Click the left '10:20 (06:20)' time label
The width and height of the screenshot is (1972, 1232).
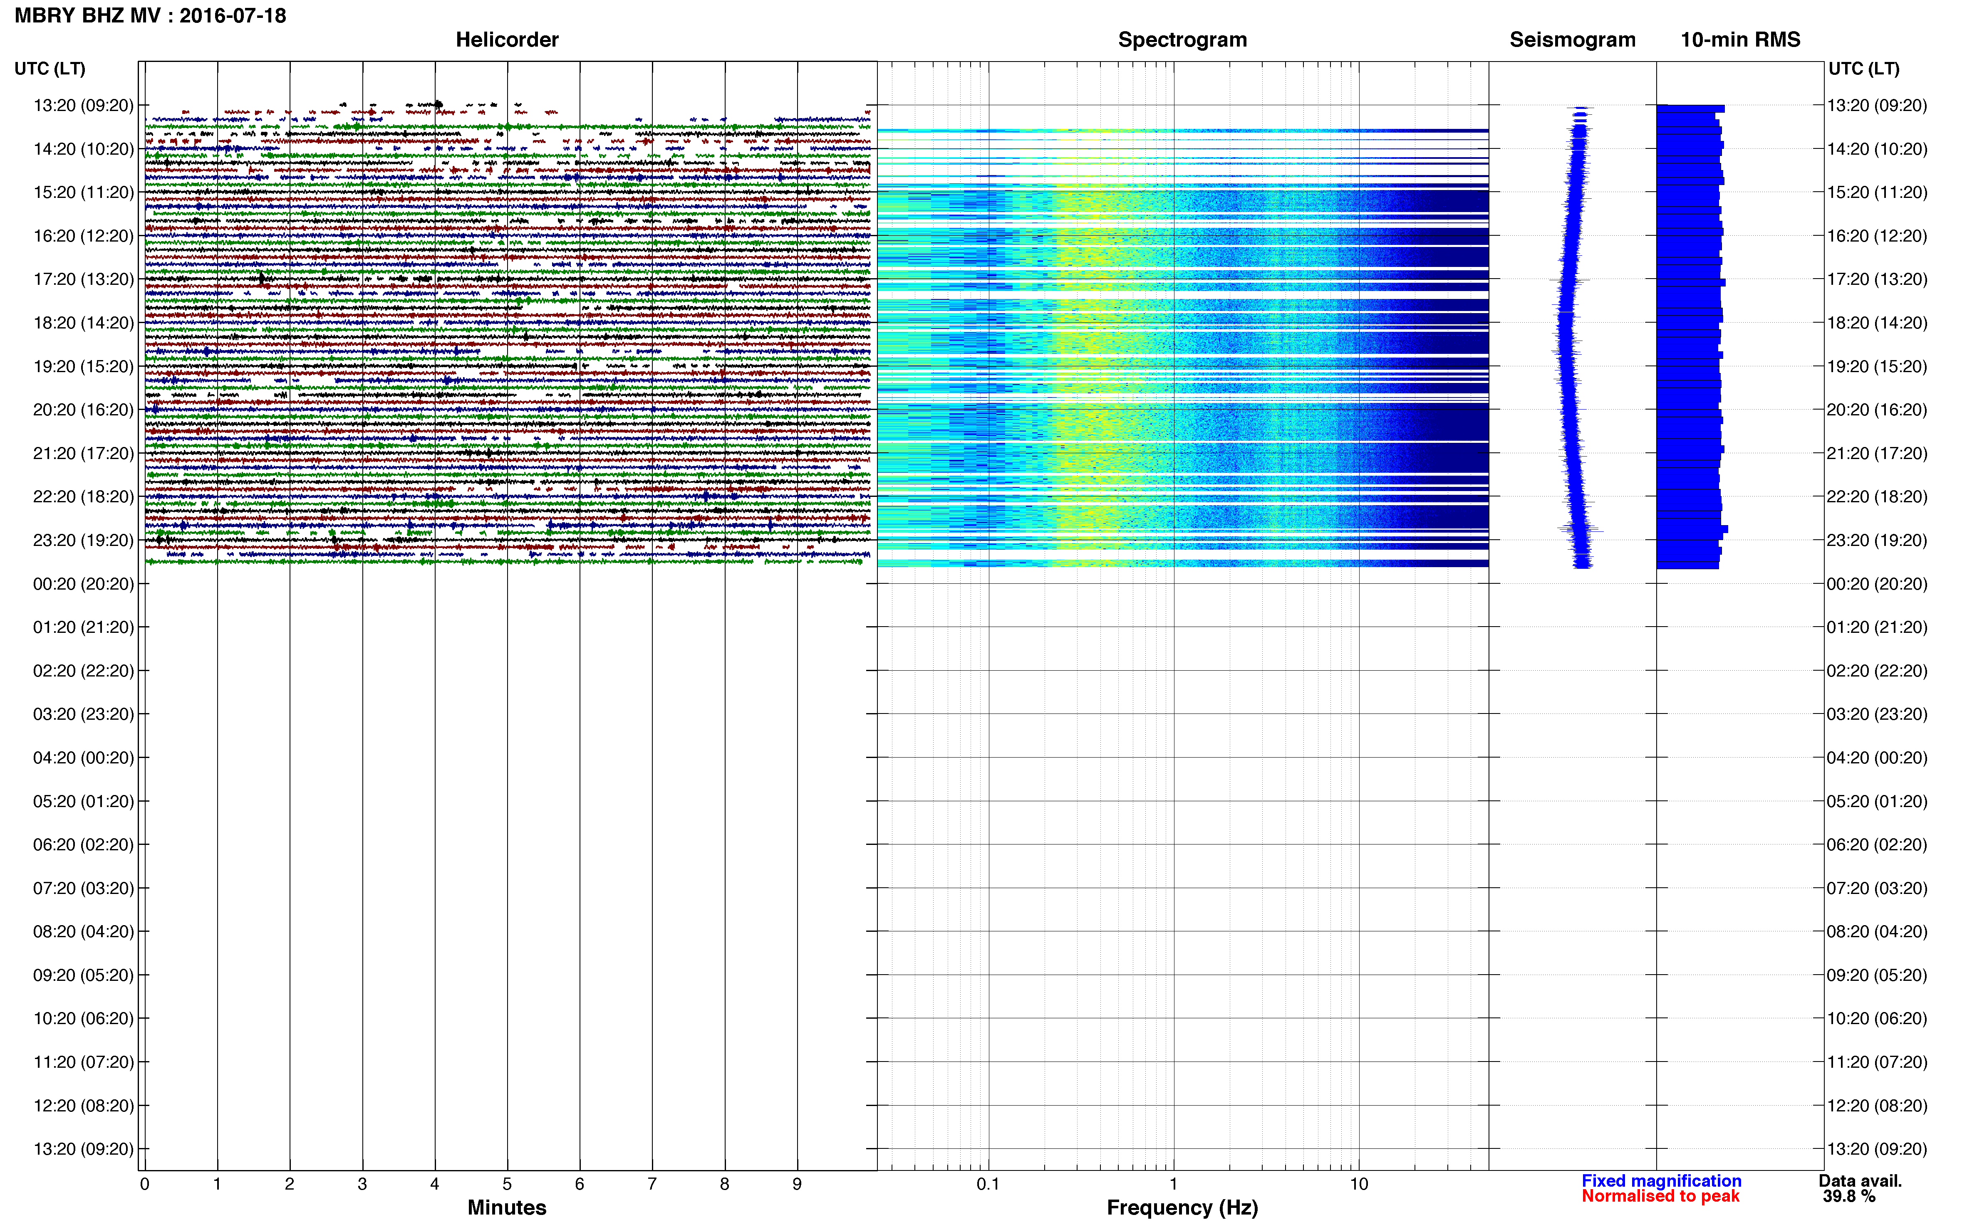[83, 1019]
